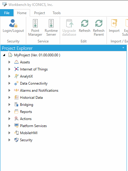This screenshot has height=171, width=128.
Task: Click the Import text label
Action: point(114,31)
